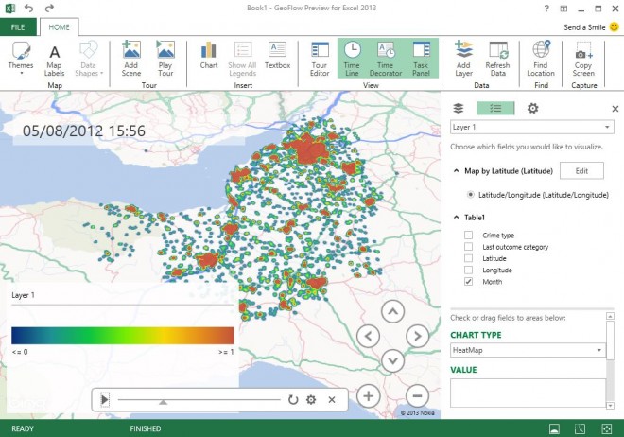624x437 pixels.
Task: Check the Latitude field
Action: coord(469,258)
